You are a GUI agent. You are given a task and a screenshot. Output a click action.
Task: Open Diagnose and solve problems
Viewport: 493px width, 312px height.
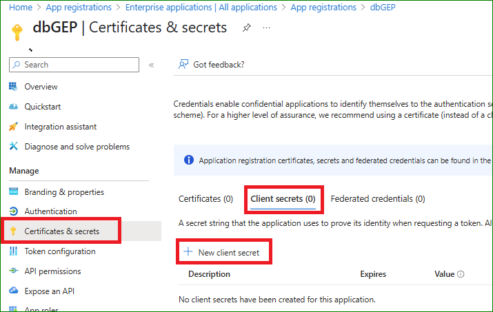(77, 147)
